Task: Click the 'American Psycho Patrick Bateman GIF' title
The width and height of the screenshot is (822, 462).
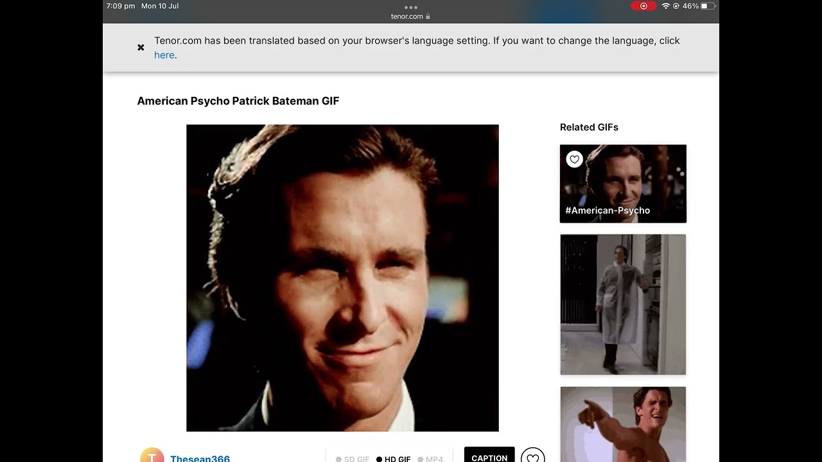Action: (238, 101)
